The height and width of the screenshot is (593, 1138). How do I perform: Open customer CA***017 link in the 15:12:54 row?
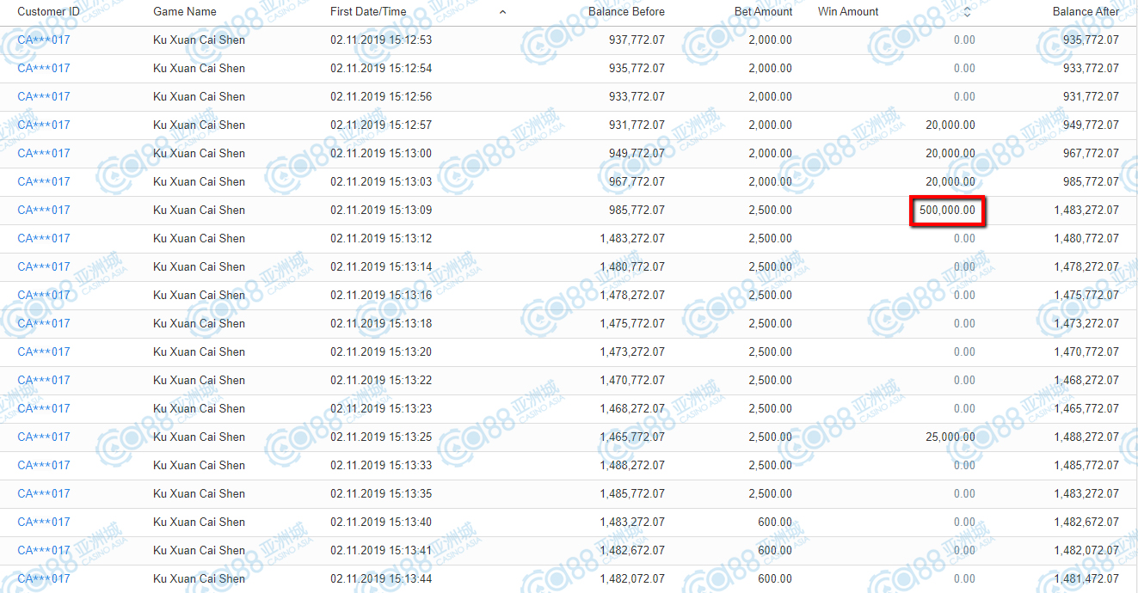44,68
